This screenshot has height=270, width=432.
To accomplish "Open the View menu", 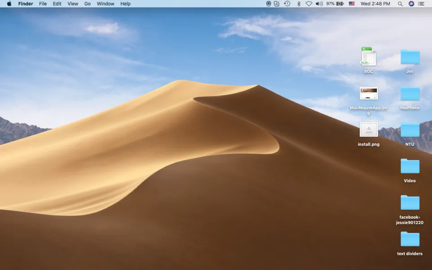I will (x=73, y=4).
